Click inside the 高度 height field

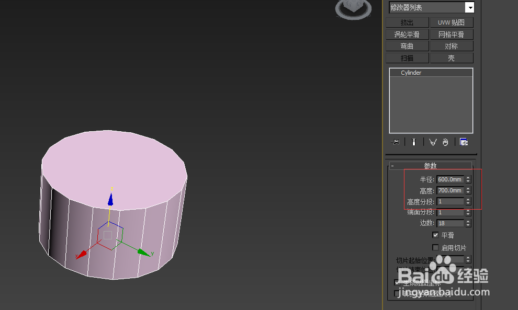450,190
